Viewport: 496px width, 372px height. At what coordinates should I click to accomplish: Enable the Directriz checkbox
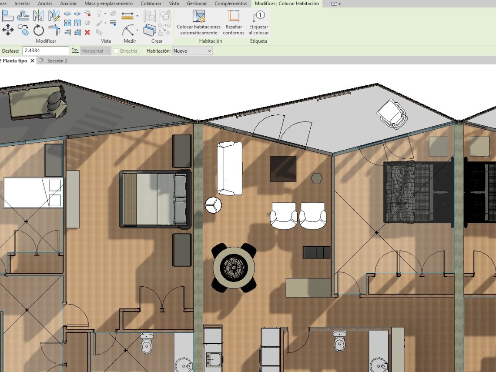click(x=116, y=51)
